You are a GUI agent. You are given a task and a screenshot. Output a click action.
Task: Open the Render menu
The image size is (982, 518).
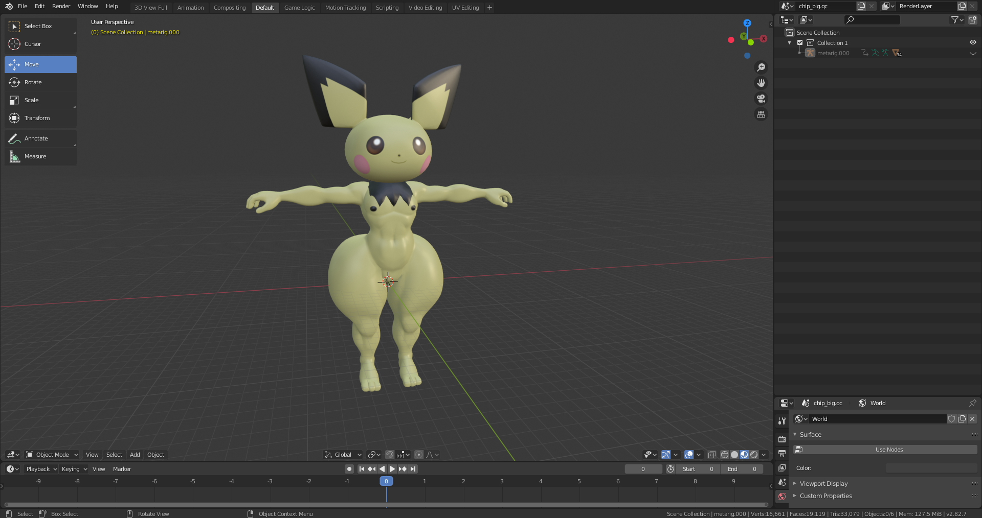coord(61,6)
